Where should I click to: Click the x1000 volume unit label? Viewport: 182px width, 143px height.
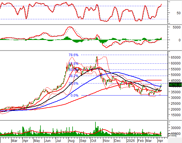coord(172,135)
